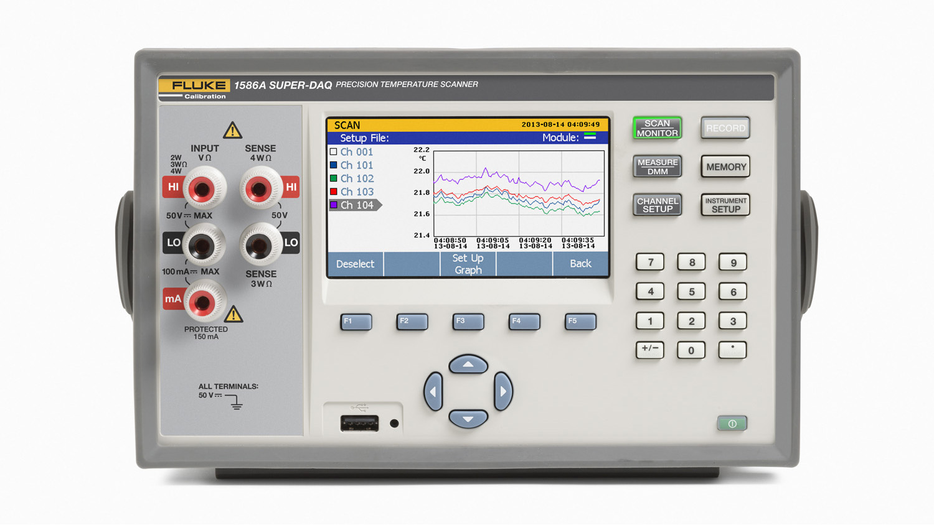Click keypad digit 7
934x525 pixels.
[650, 262]
